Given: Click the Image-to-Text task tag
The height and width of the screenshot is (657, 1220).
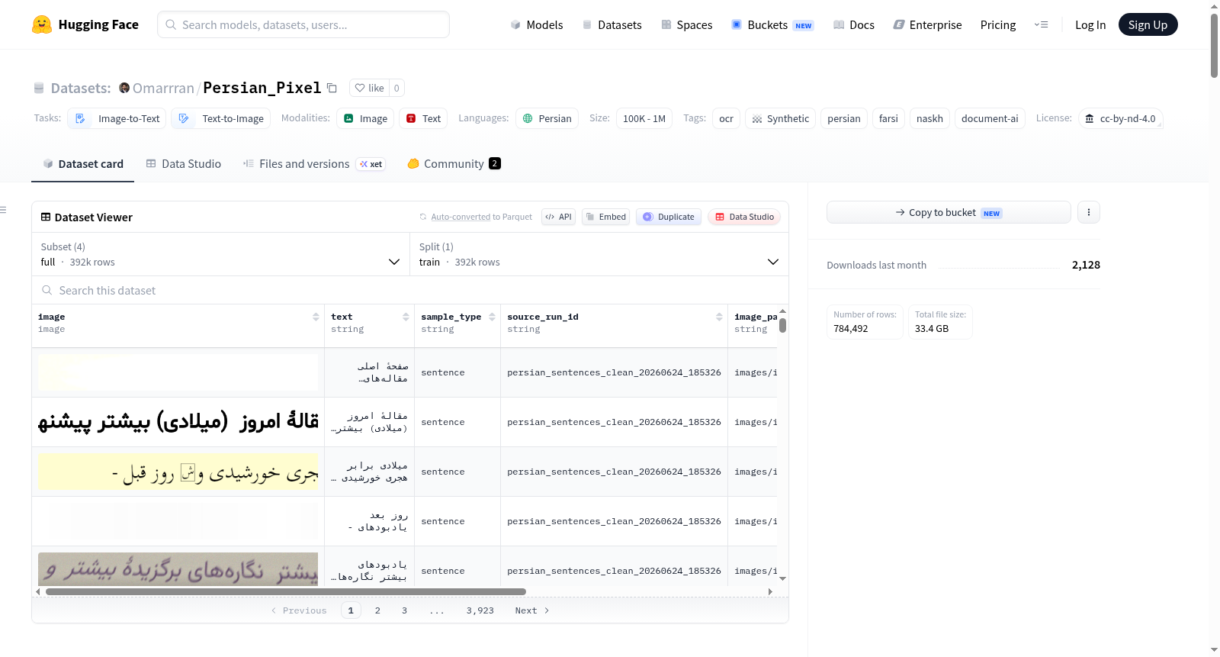Looking at the screenshot, I should click(x=117, y=118).
